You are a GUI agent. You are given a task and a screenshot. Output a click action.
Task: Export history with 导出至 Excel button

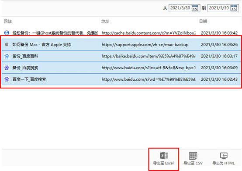pyautogui.click(x=164, y=159)
